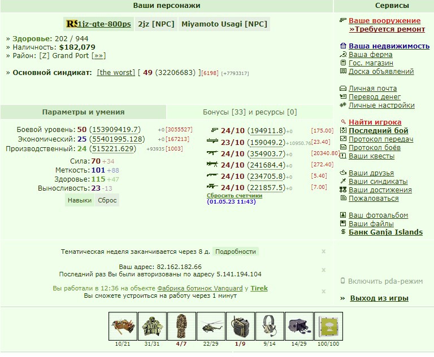Open the Tirek player link

(259, 288)
